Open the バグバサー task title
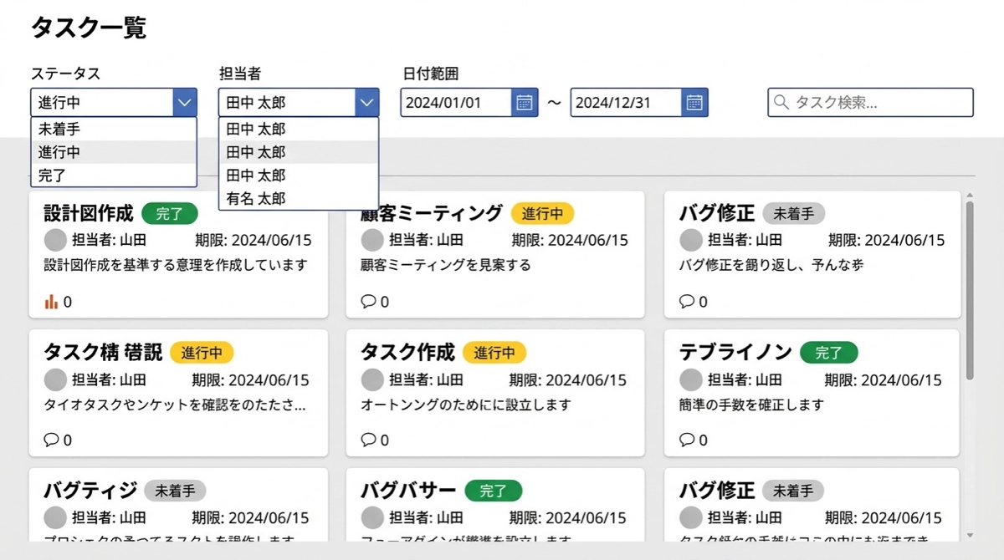Viewport: 1004px width, 560px height. coord(408,491)
